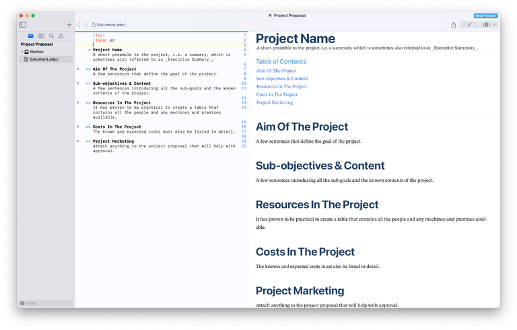Viewport: 517px width, 330px height.
Task: Collapse the Costs In The Project section
Action: 78,127
